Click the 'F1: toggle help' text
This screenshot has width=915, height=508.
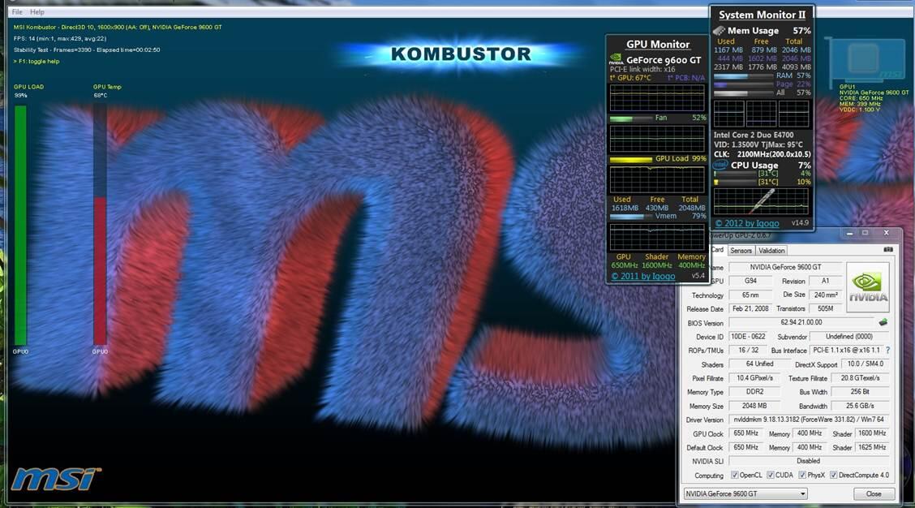[x=37, y=62]
